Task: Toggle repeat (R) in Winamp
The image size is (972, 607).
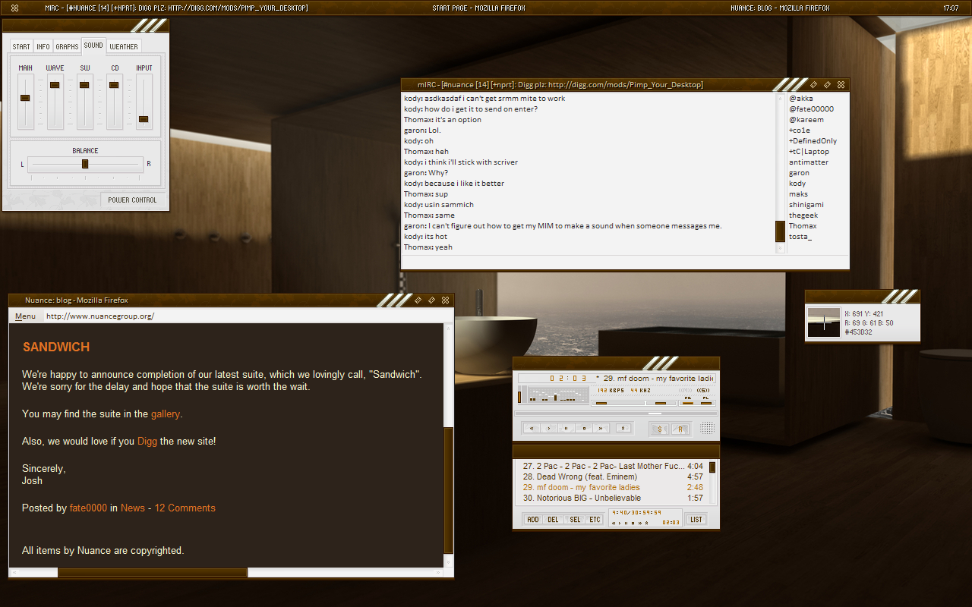Action: (x=680, y=429)
